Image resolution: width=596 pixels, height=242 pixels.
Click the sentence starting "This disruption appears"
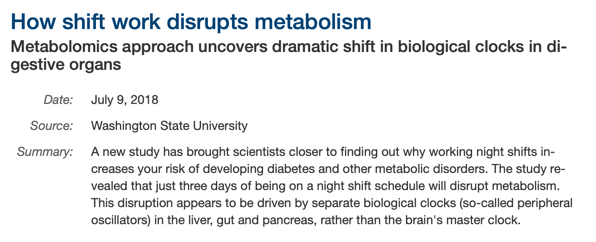331,212
